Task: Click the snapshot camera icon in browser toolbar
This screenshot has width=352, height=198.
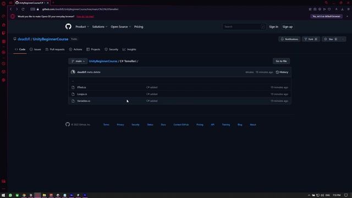Action: coord(315,9)
